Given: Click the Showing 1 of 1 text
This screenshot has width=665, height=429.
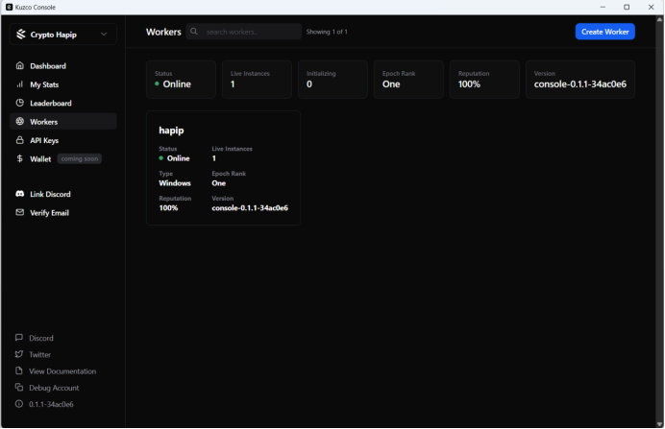Looking at the screenshot, I should point(327,32).
